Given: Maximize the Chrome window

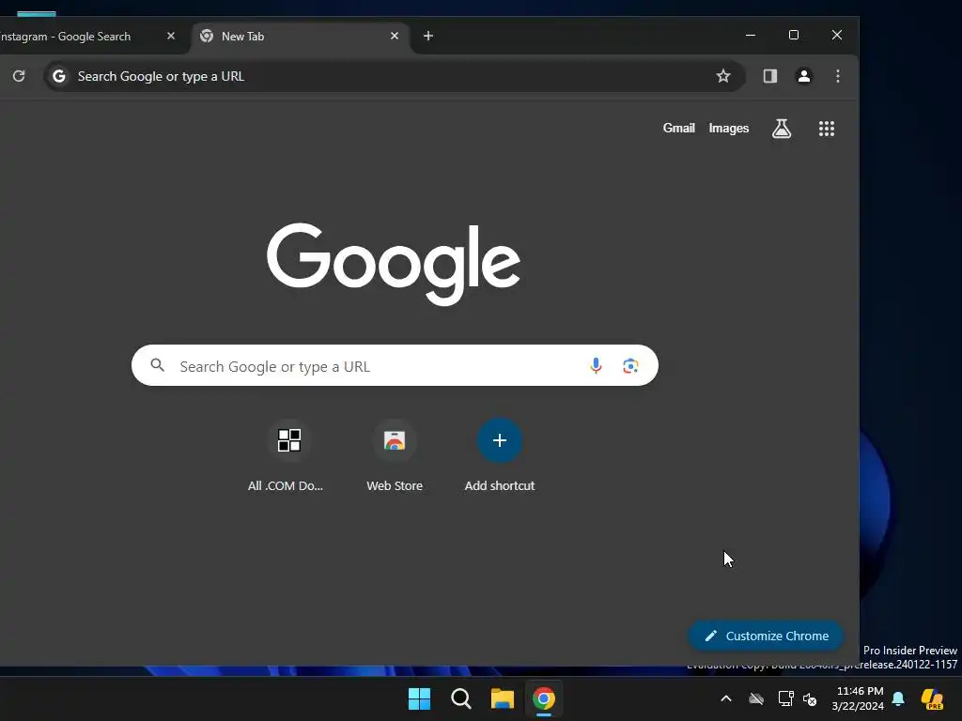Looking at the screenshot, I should tap(793, 36).
